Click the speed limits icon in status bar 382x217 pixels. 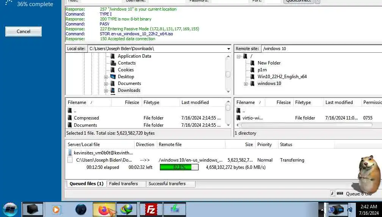tap(340, 193)
